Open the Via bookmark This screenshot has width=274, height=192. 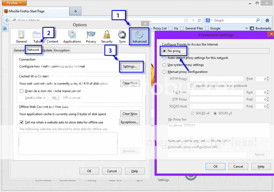173,28
